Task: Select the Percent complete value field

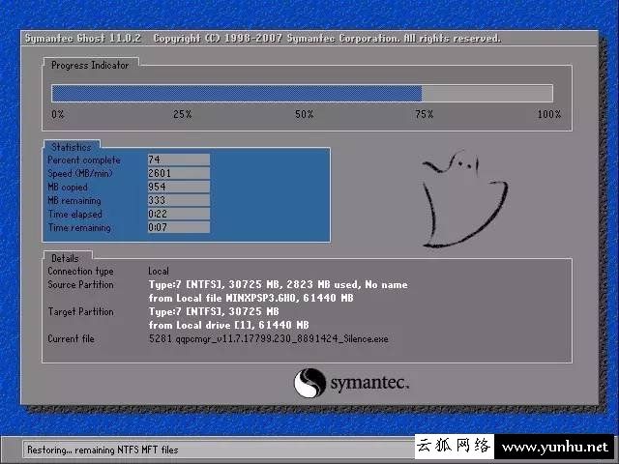Action: point(178,159)
